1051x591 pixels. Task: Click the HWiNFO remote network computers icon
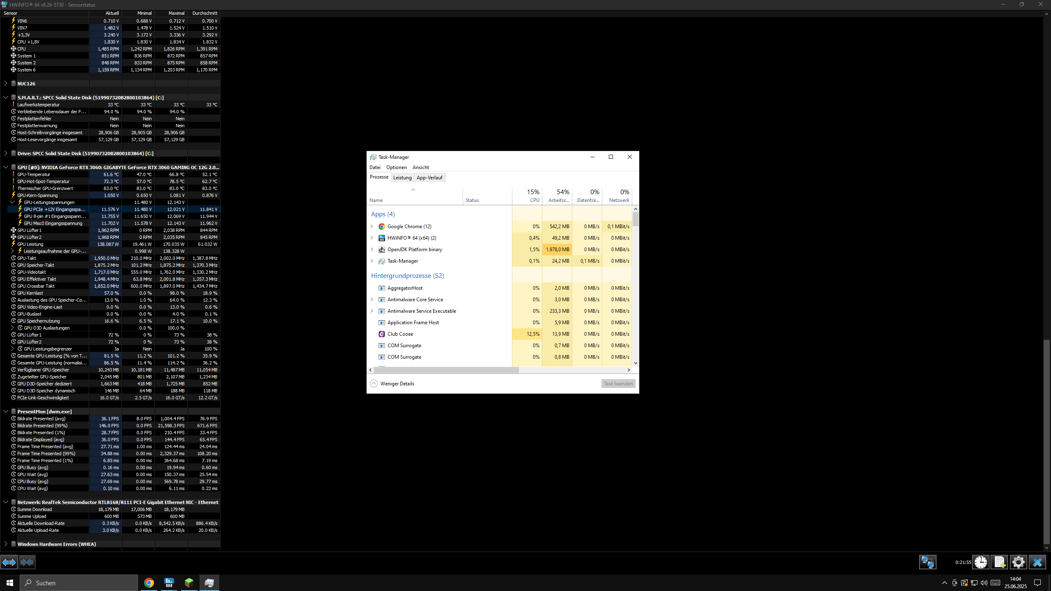pos(927,562)
